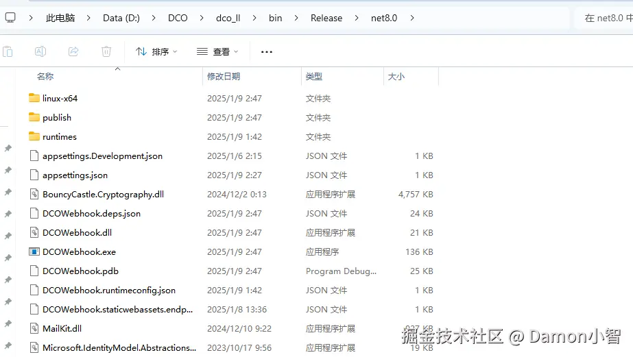
Task: Click date 2023/10/17 9:56 cell
Action: click(239, 347)
